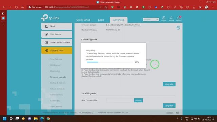Open the Support link in footer
This screenshot has width=217, height=122.
click(x=170, y=113)
